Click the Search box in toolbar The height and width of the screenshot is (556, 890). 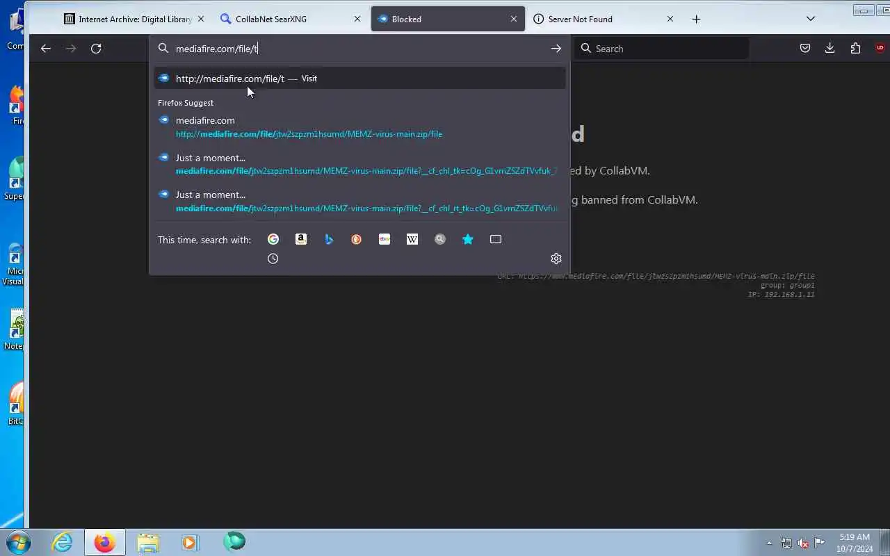662,49
